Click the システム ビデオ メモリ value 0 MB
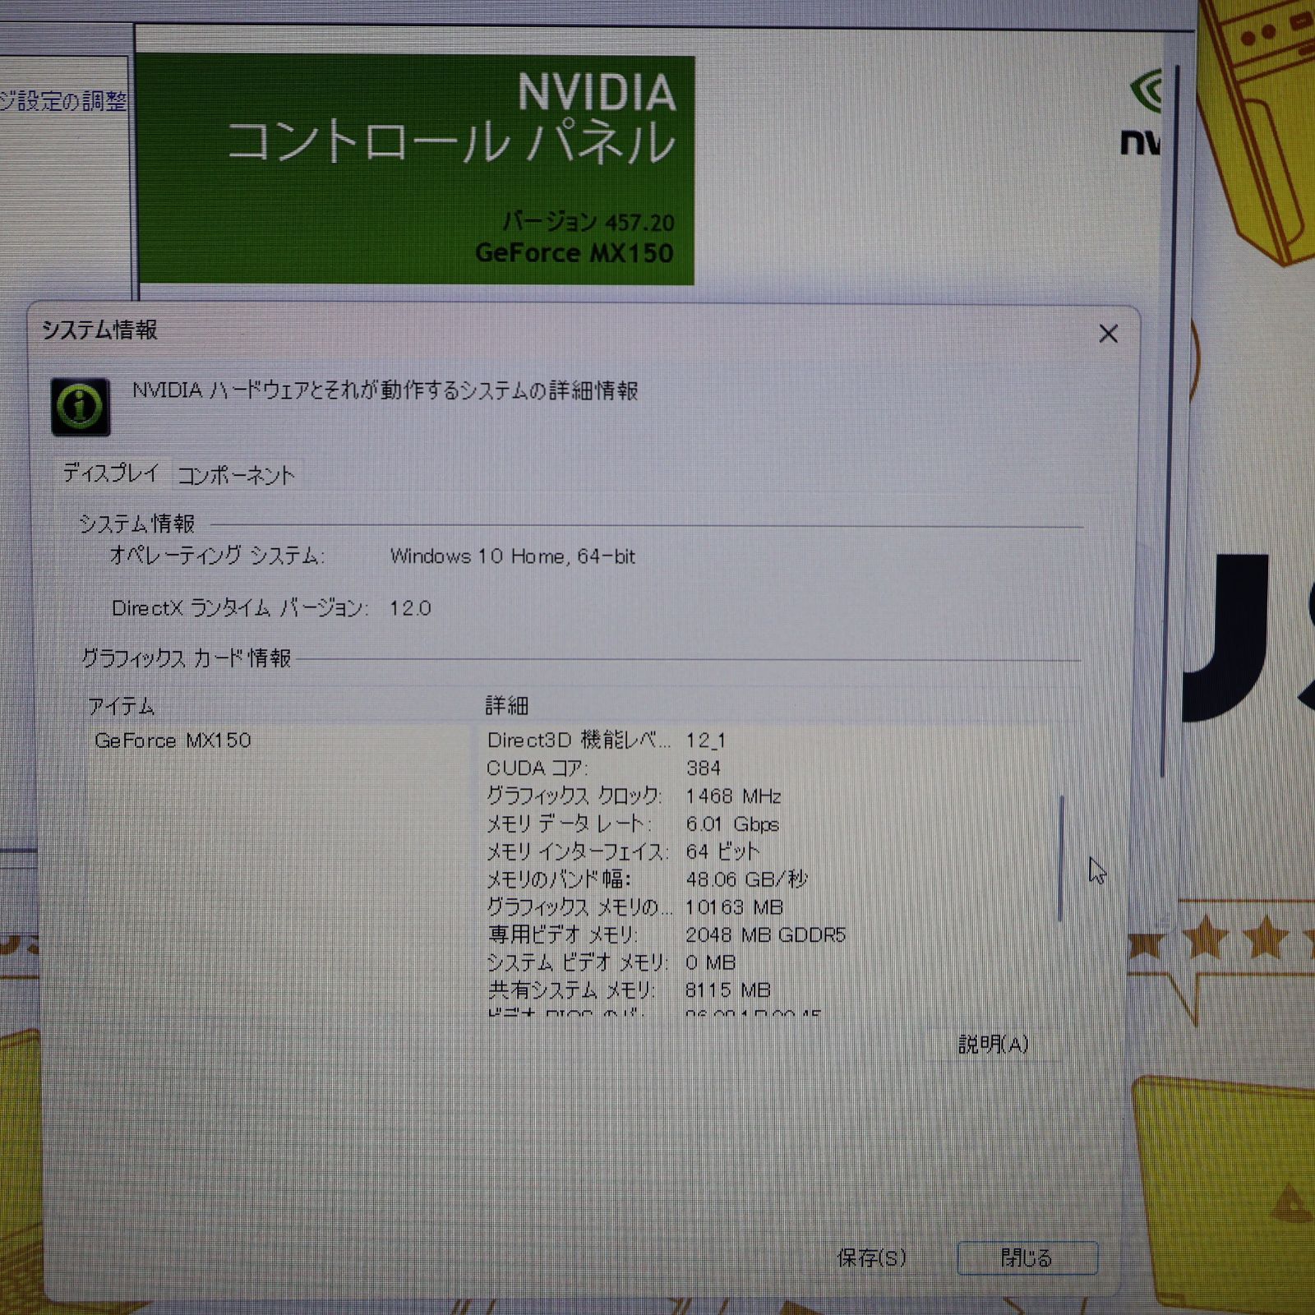The width and height of the screenshot is (1315, 1315). pyautogui.click(x=711, y=962)
